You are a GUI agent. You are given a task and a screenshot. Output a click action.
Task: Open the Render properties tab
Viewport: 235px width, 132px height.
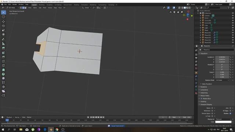coord(196,55)
